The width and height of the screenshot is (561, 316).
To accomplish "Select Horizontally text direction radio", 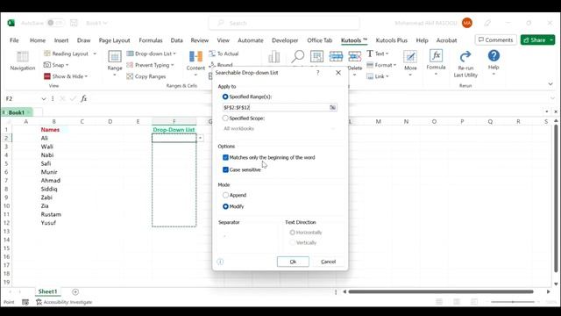I will click(x=292, y=233).
